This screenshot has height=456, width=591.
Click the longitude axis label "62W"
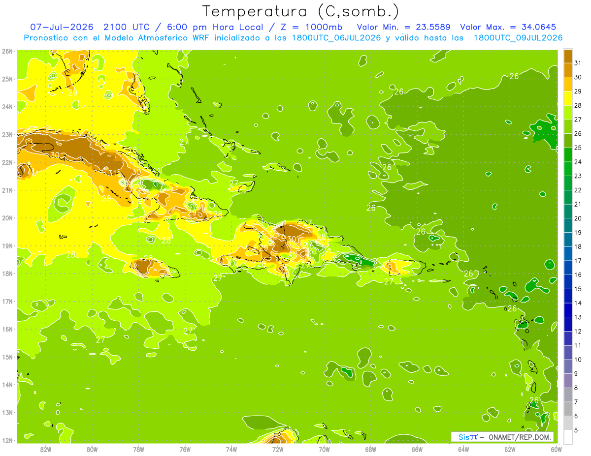coord(510,449)
